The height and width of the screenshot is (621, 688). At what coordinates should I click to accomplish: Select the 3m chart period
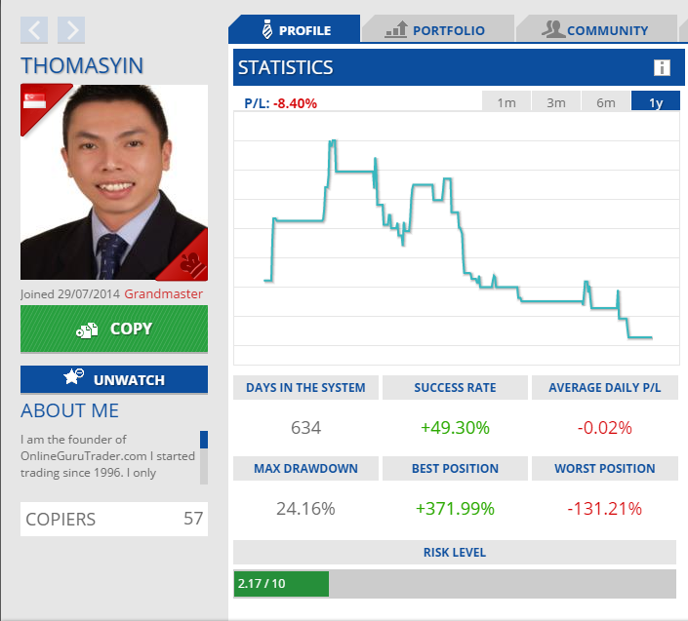pyautogui.click(x=556, y=102)
